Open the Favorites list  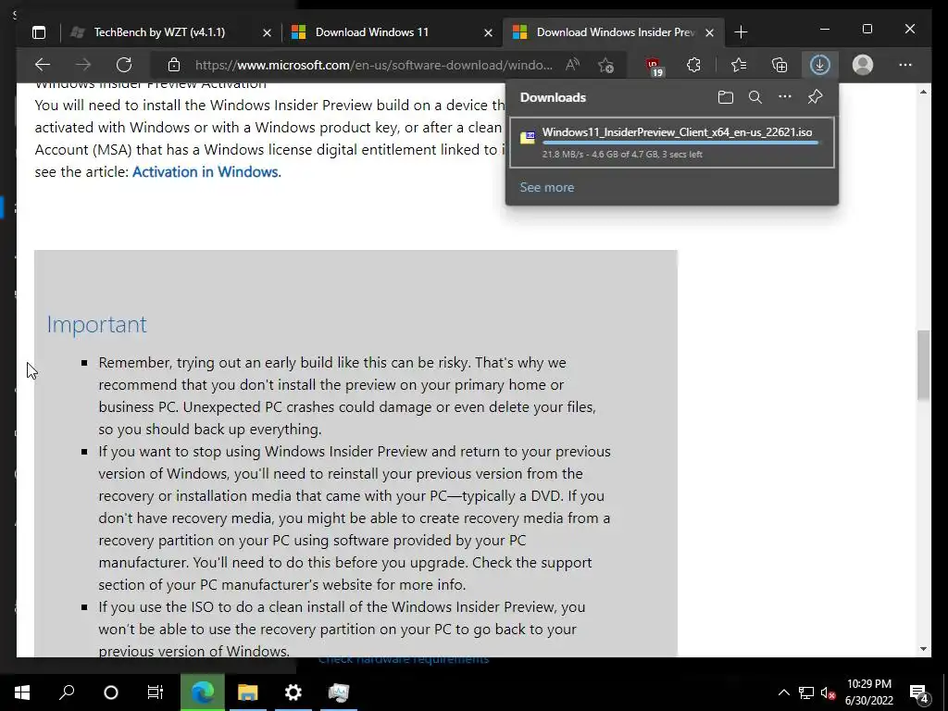click(739, 65)
